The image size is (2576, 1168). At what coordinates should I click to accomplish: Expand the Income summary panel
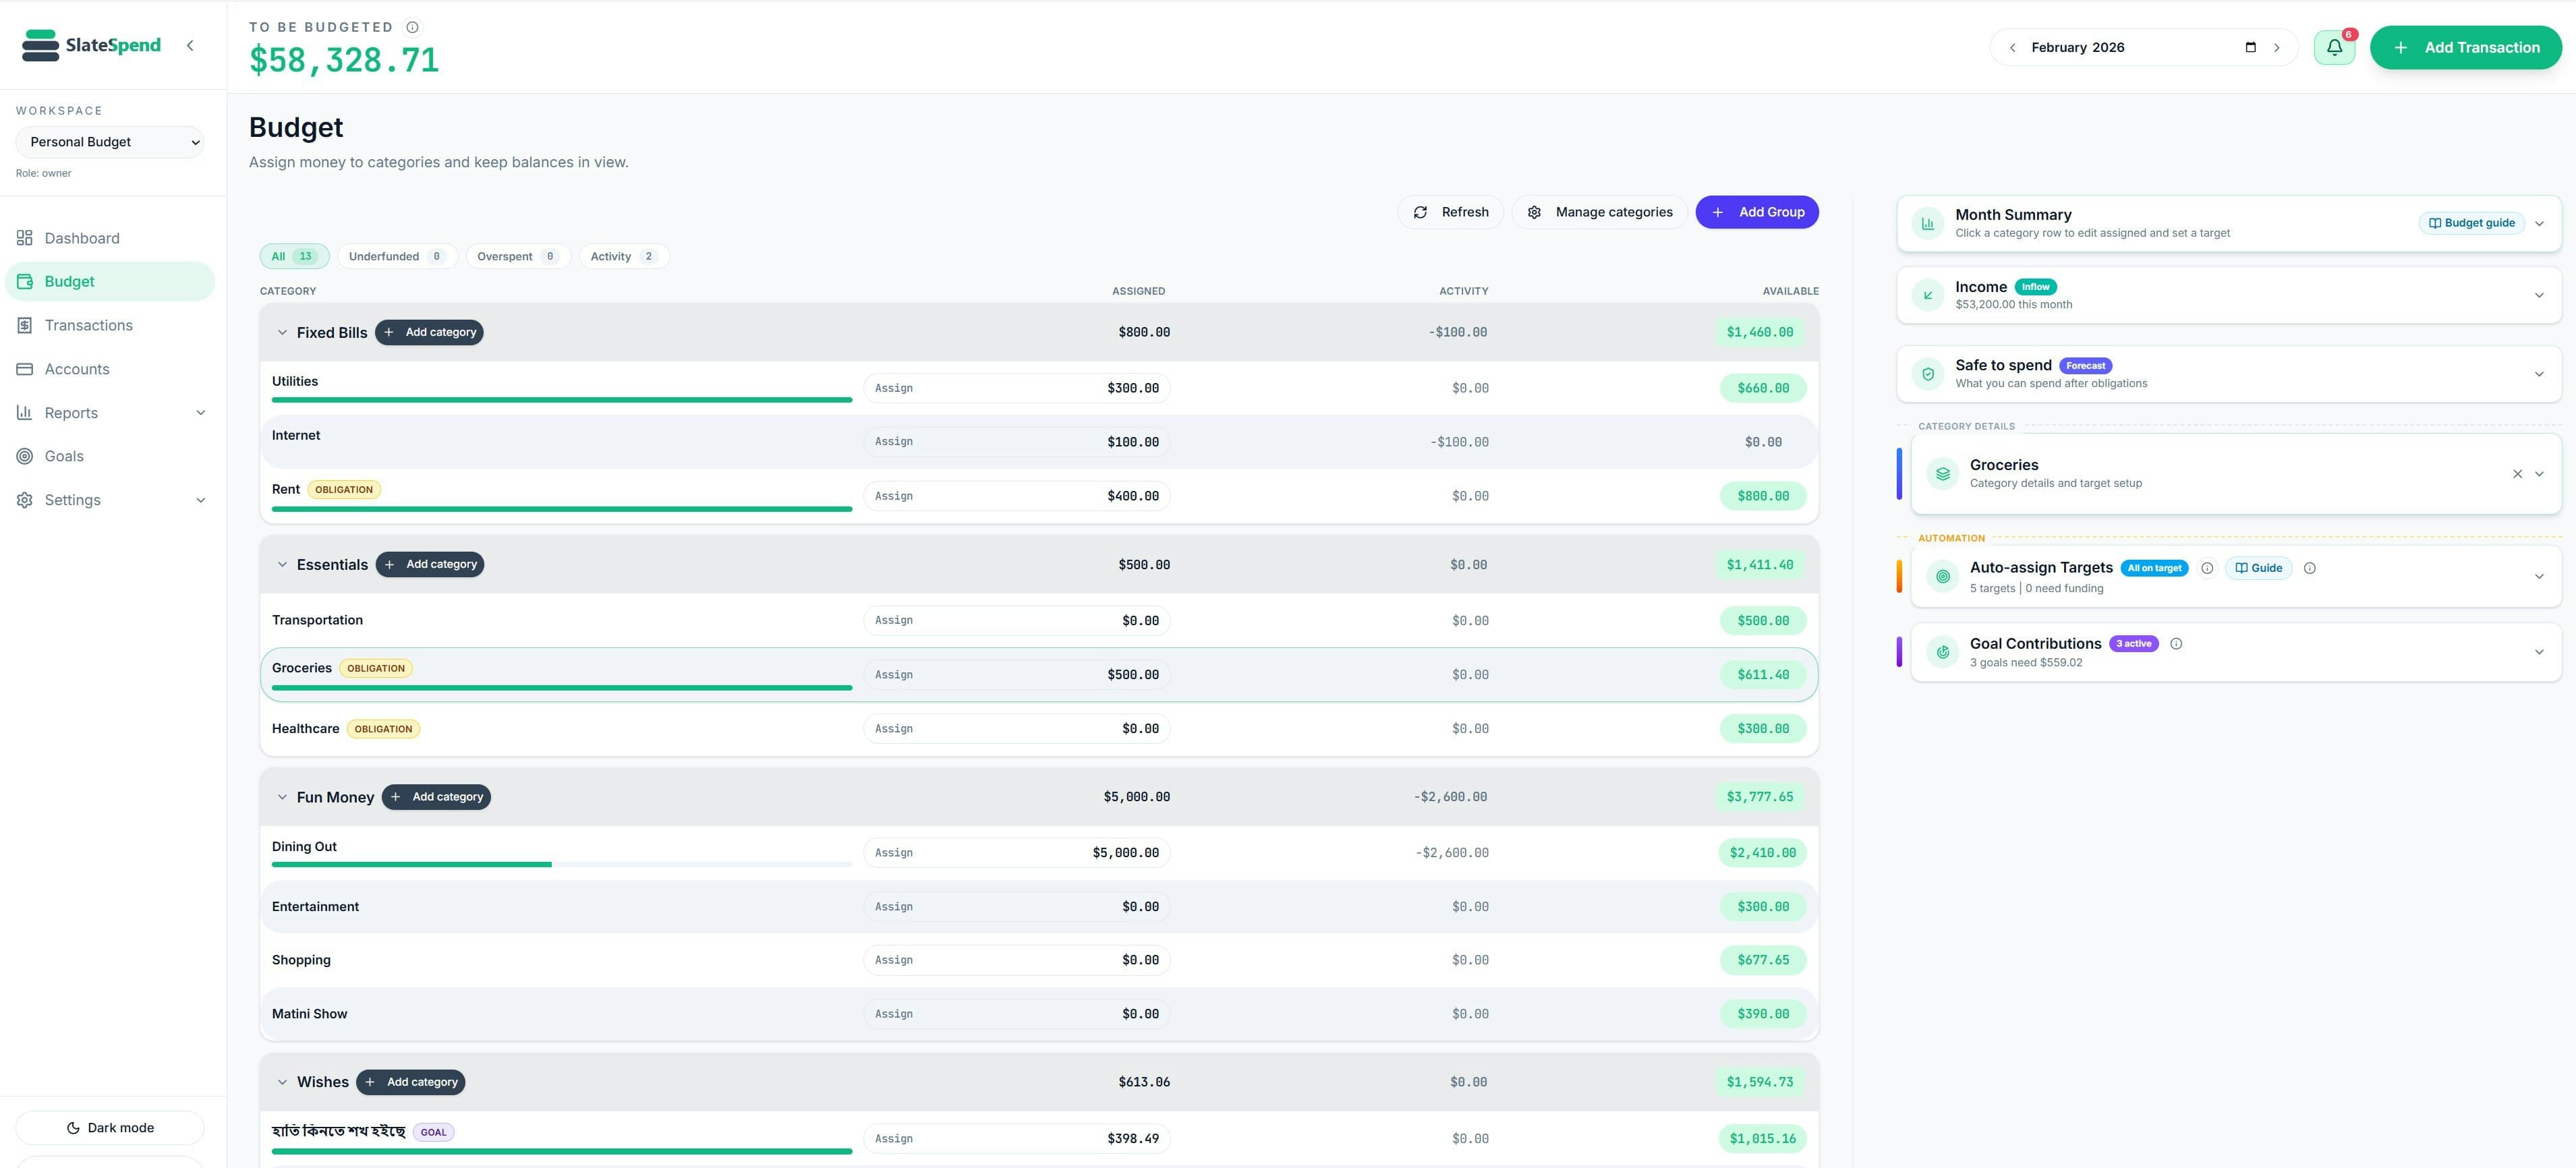tap(2539, 295)
